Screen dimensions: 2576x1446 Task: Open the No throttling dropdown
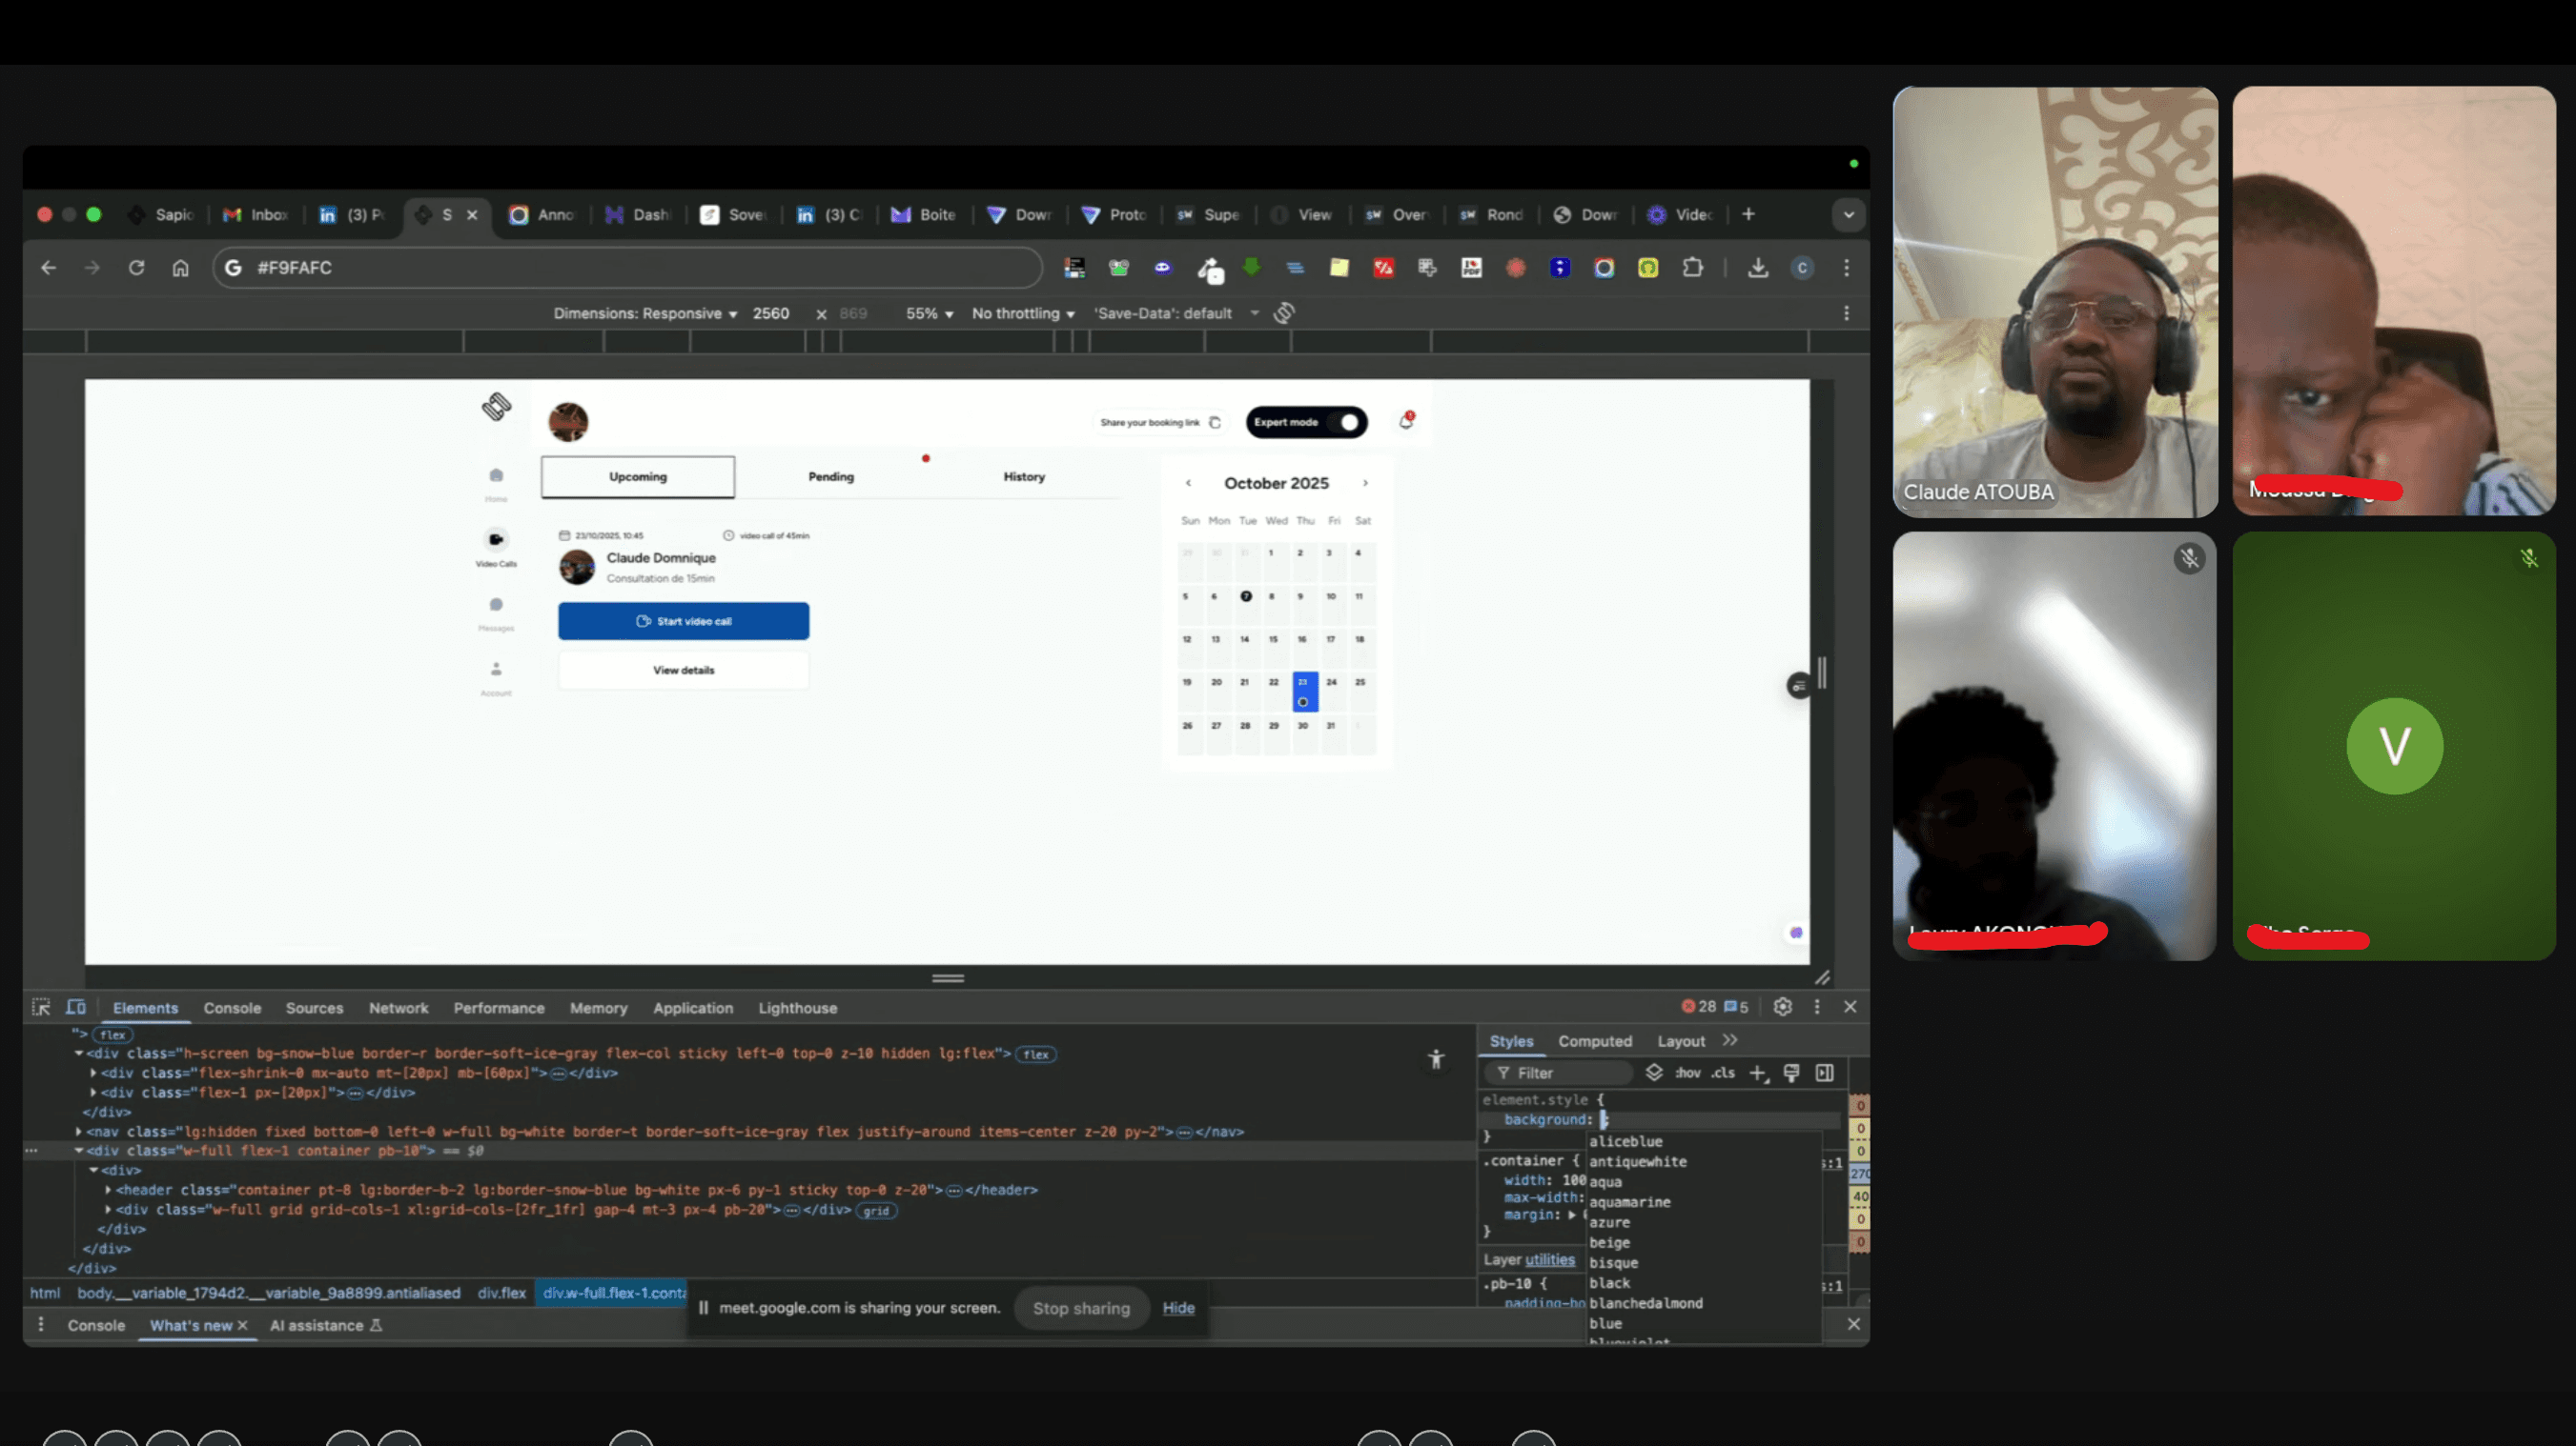(x=1022, y=313)
